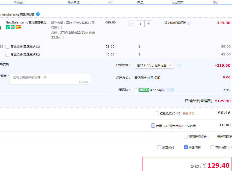Check the 使用天猫点券 checkbox
Viewport: 234px width, 171px height.
[x=186, y=137]
